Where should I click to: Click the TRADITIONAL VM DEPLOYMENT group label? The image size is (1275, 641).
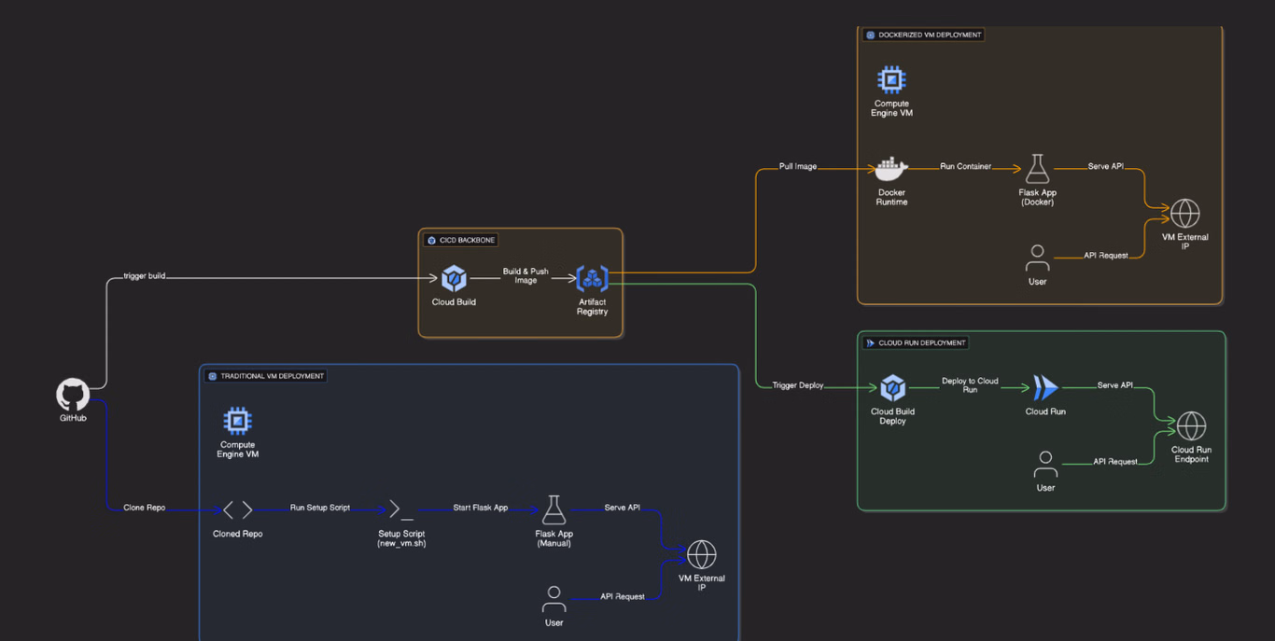pos(272,377)
